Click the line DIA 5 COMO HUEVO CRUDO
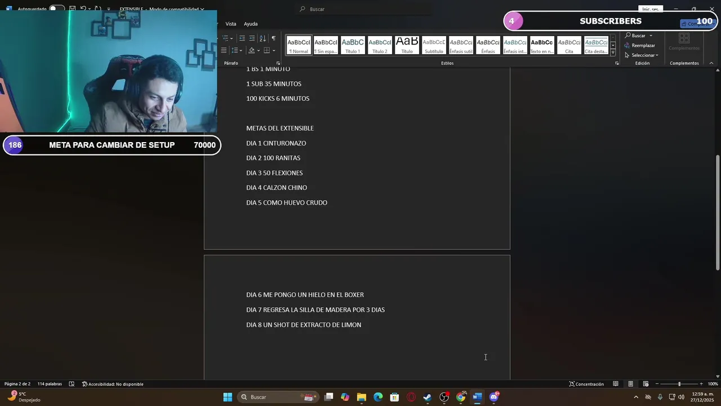The width and height of the screenshot is (721, 406). [287, 202]
